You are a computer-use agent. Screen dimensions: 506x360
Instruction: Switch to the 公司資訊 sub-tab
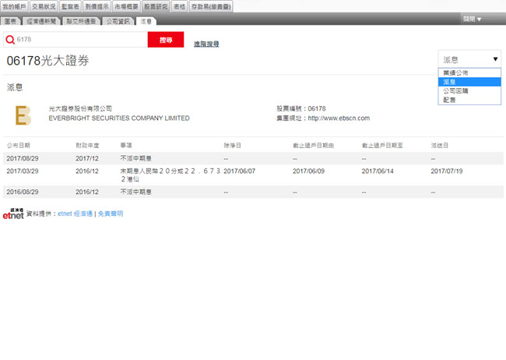click(x=118, y=21)
